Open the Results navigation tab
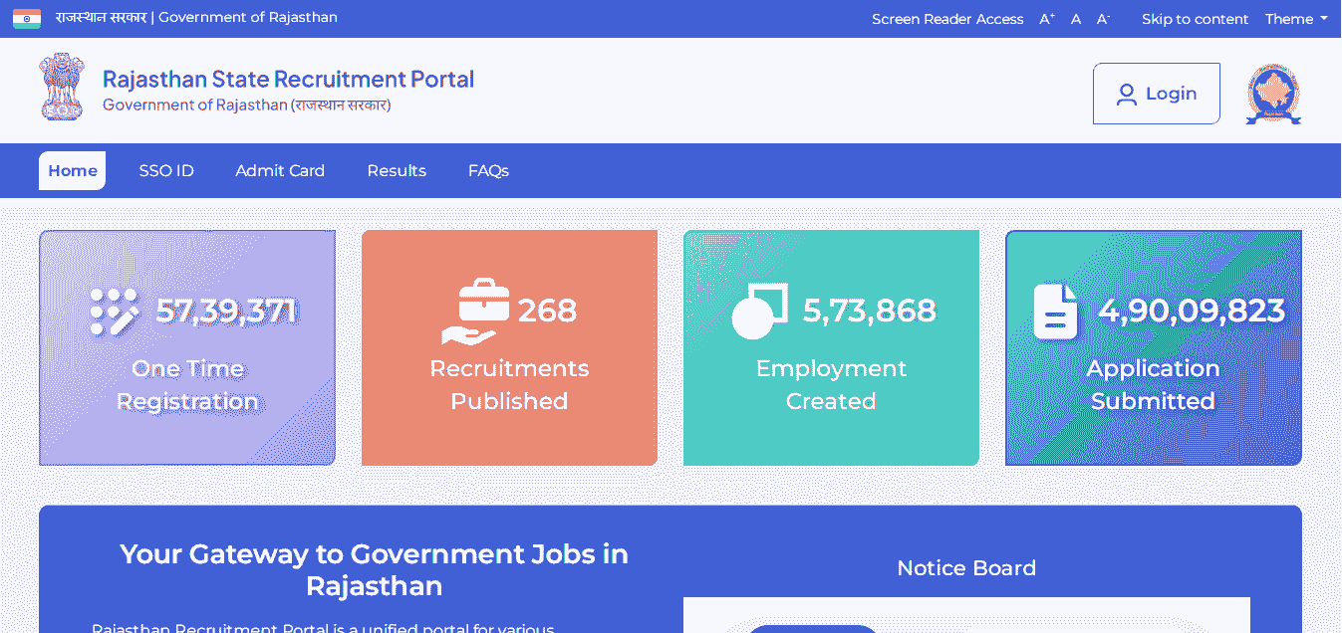The image size is (1342, 633). coord(397,170)
